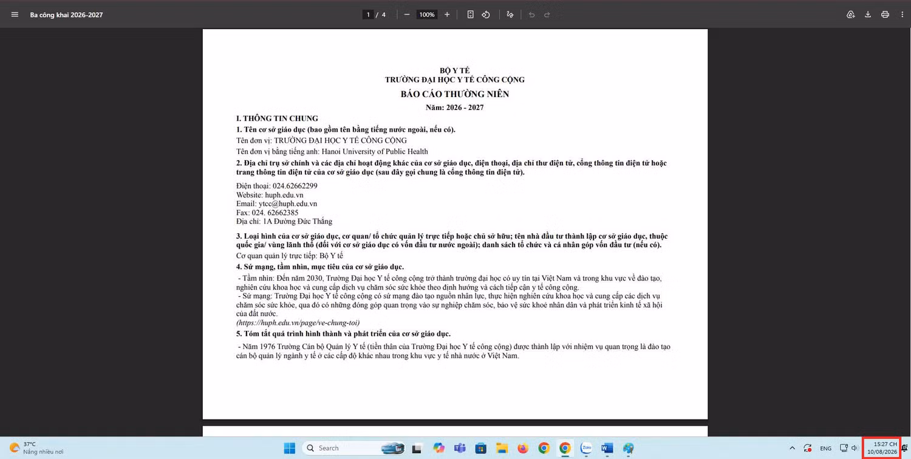Open Microsoft Store from the taskbar
The image size is (911, 459).
[x=480, y=448]
